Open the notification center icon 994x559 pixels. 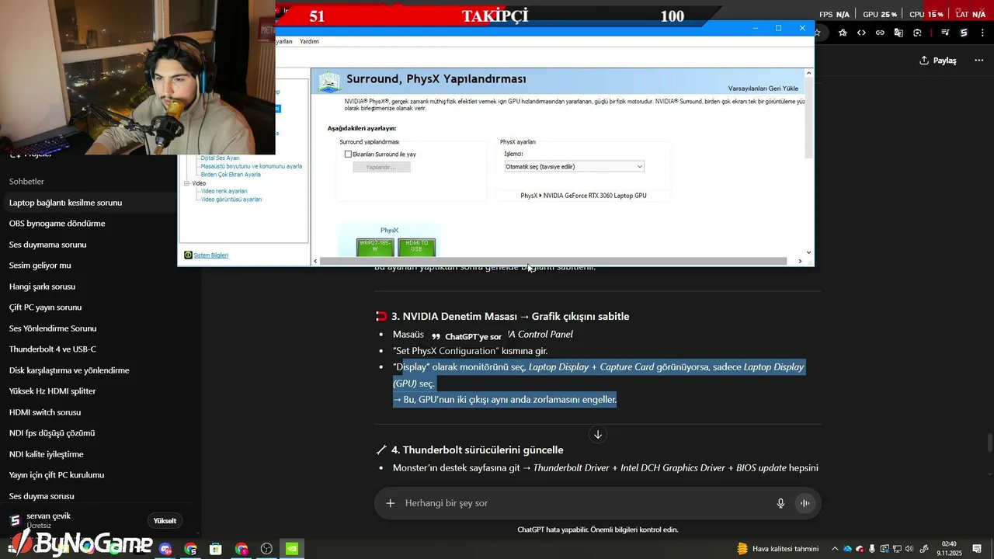pos(977,549)
